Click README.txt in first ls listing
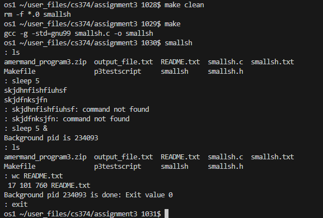Viewport: 323px width, 218px height. pyautogui.click(x=180, y=62)
